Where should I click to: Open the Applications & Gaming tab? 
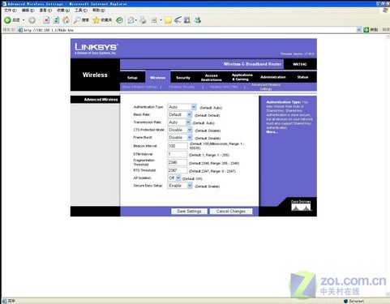(x=242, y=77)
